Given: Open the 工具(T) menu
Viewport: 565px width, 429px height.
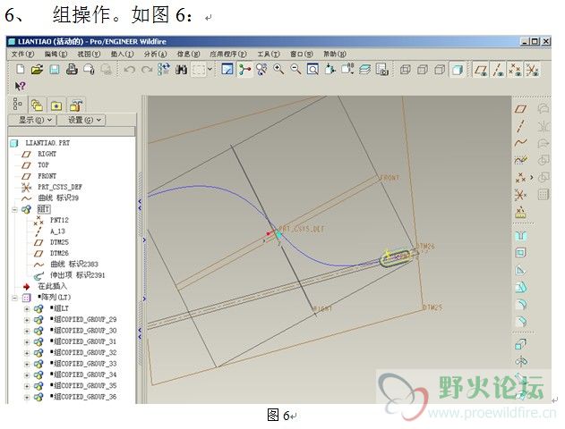Looking at the screenshot, I should pos(269,54).
